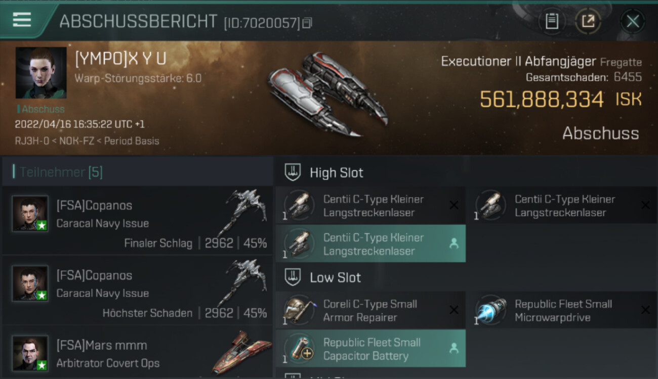Open Copanos Finaler Schlag entry
This screenshot has width=658, height=379.
(x=137, y=220)
